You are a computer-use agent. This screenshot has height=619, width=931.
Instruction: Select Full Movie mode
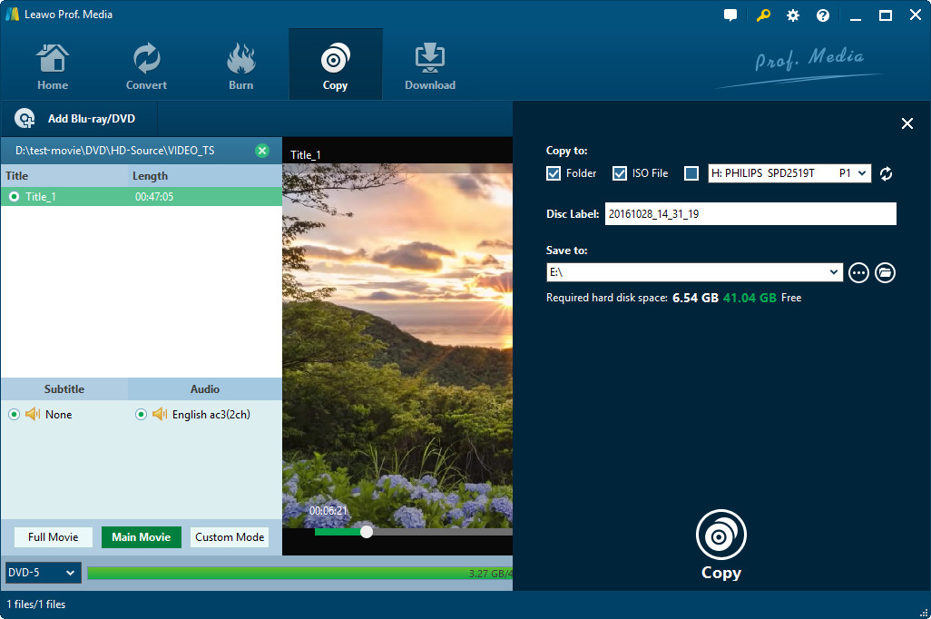(x=53, y=537)
